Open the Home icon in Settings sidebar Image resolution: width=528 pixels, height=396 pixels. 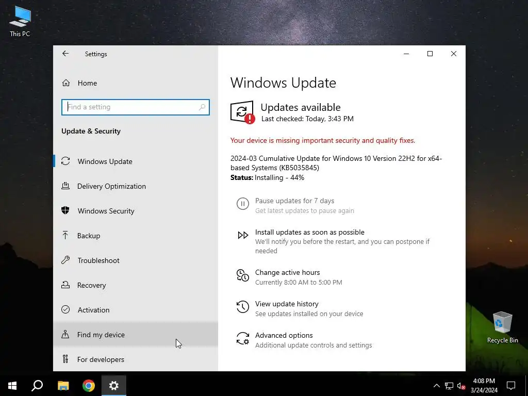(x=66, y=83)
